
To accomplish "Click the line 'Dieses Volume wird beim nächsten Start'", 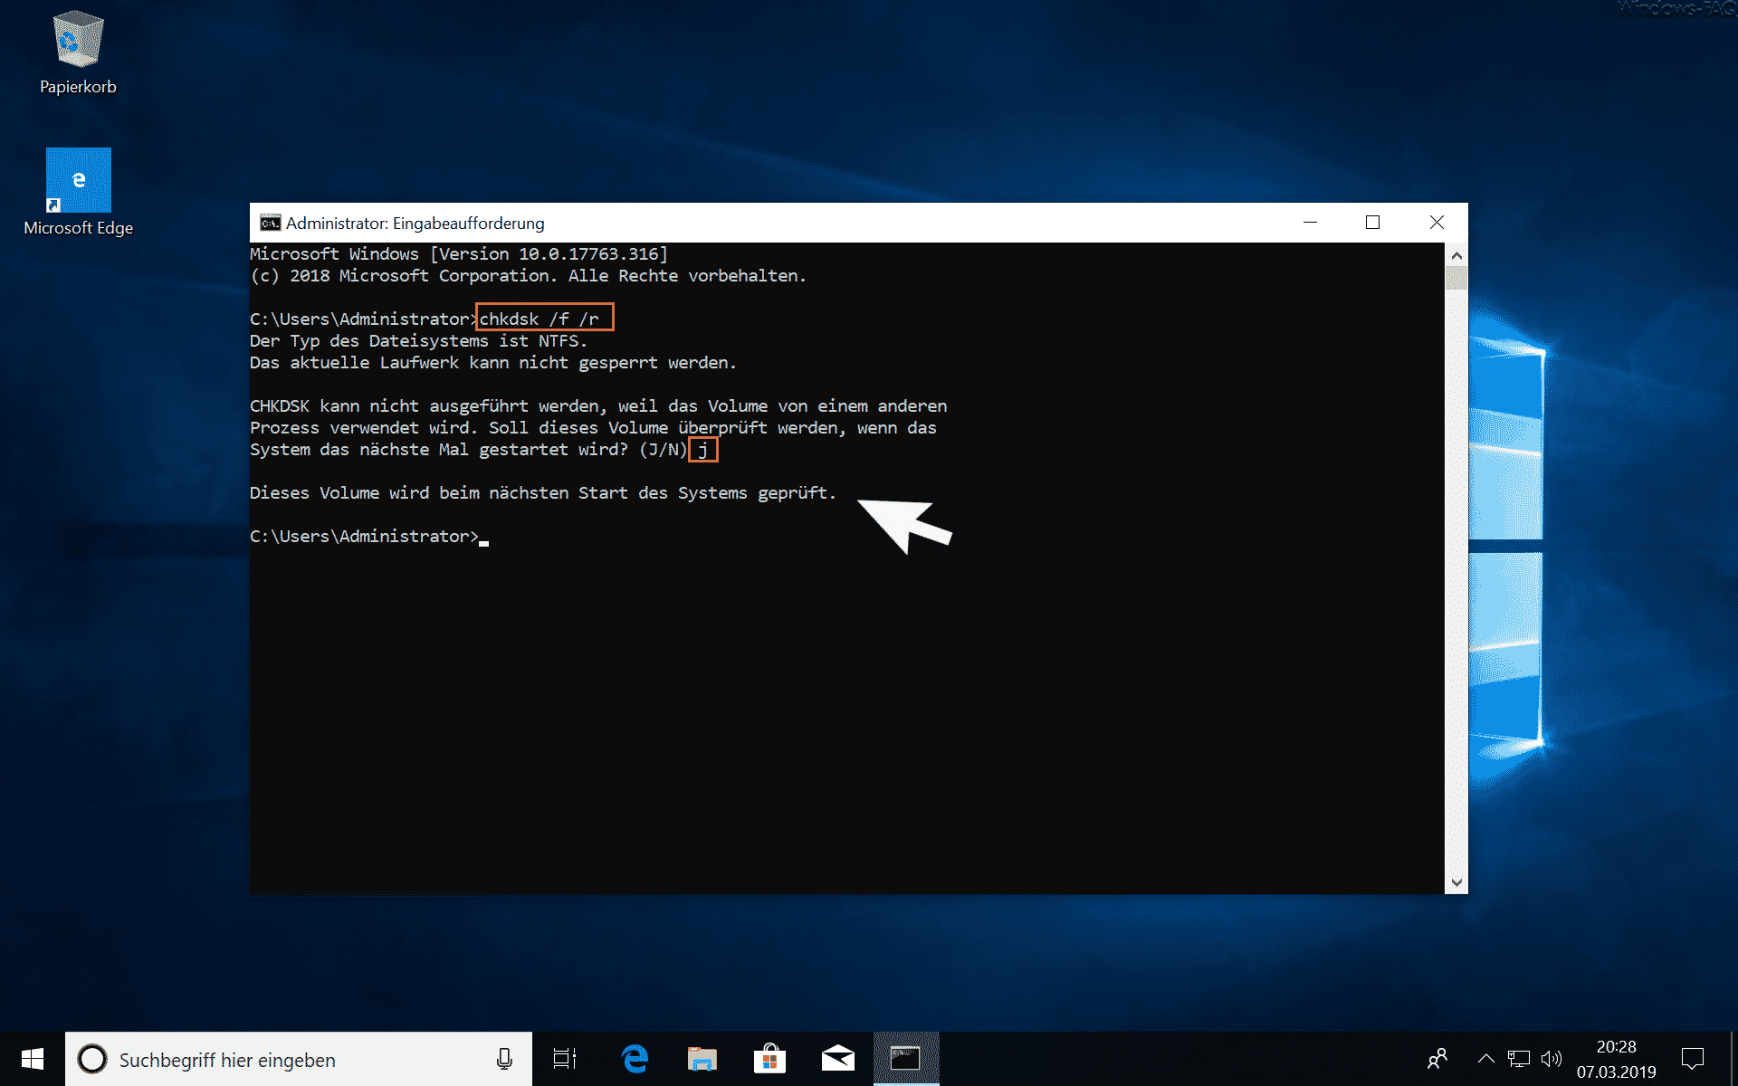I will click(x=543, y=493).
